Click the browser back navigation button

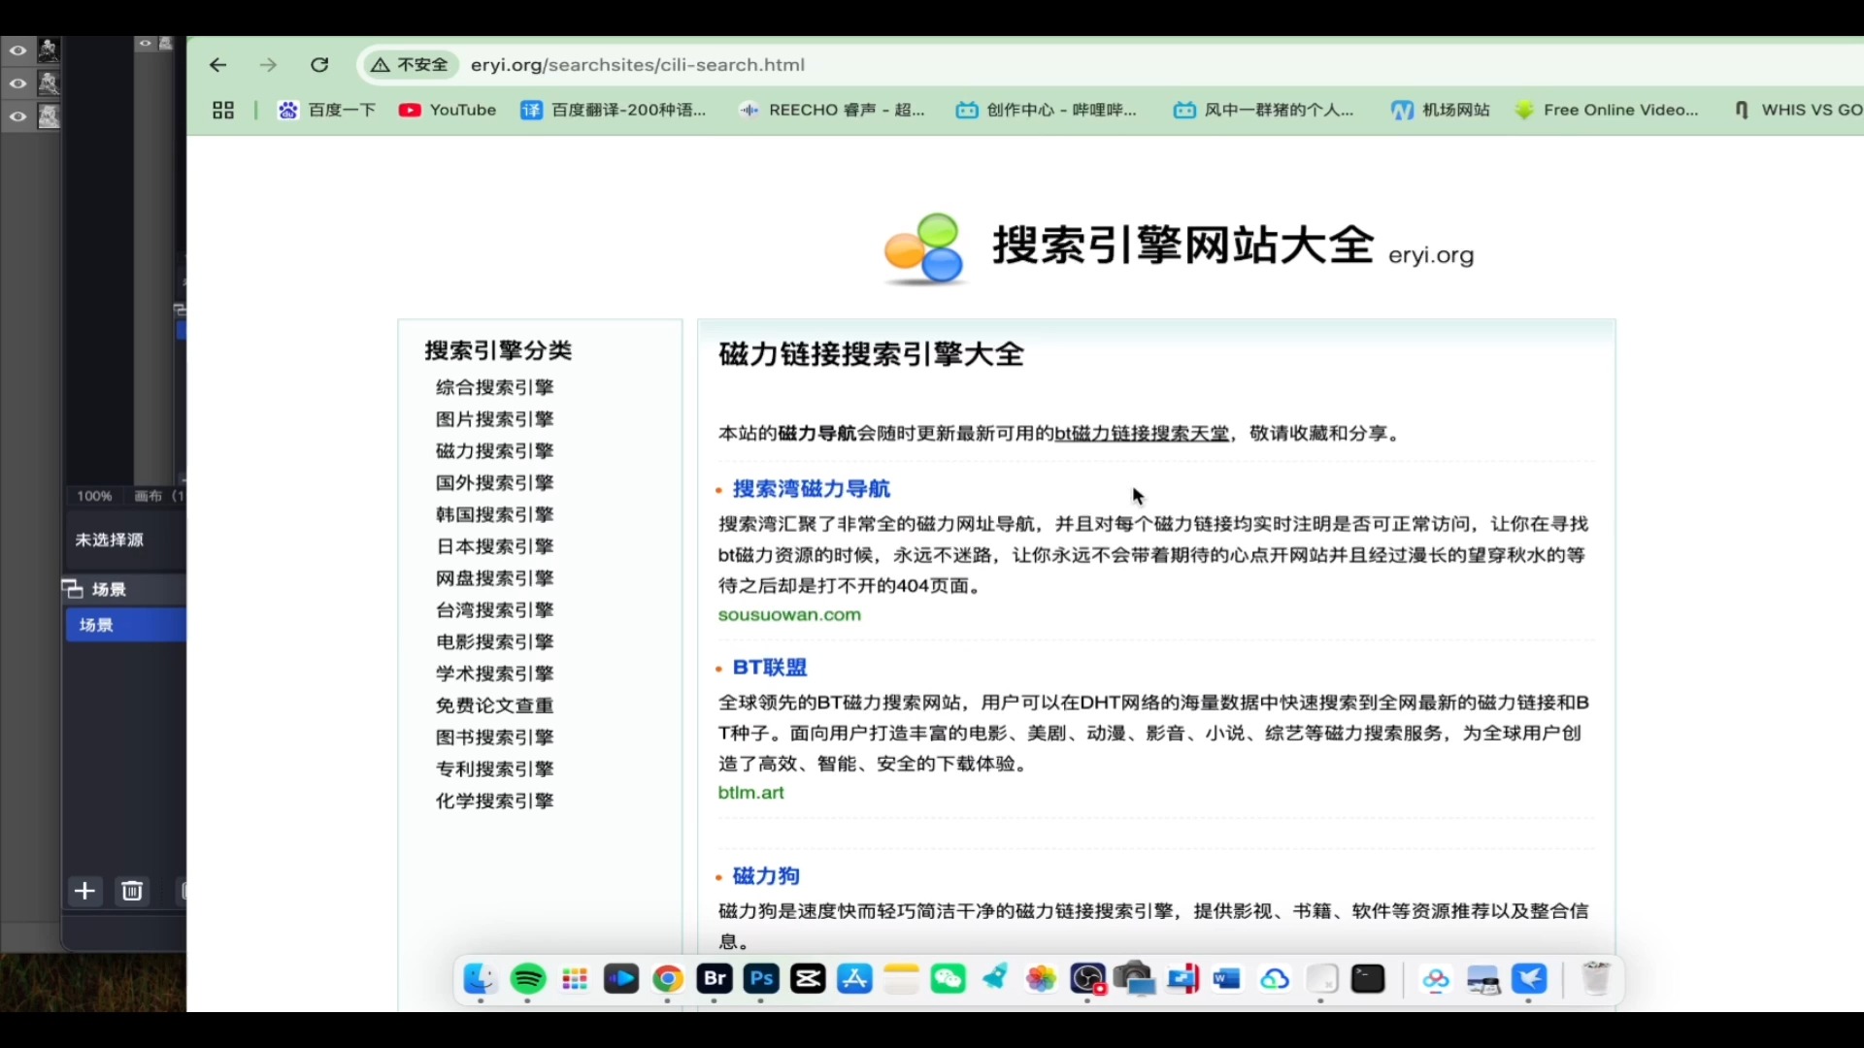pos(217,65)
